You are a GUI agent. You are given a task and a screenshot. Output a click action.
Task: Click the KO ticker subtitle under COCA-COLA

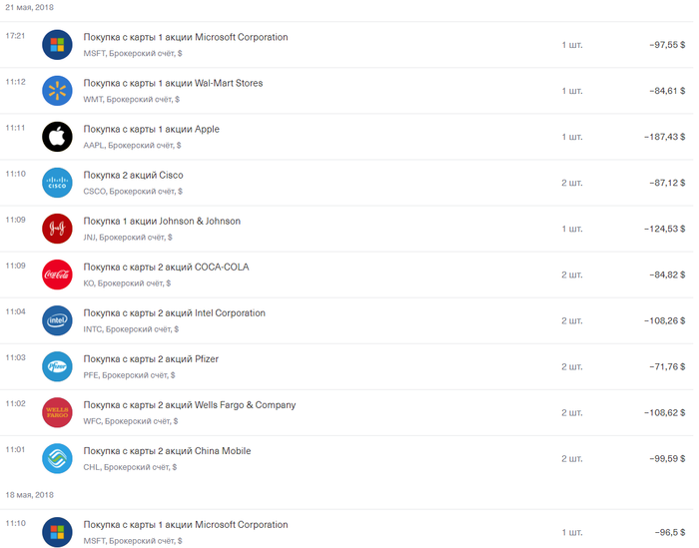click(128, 283)
